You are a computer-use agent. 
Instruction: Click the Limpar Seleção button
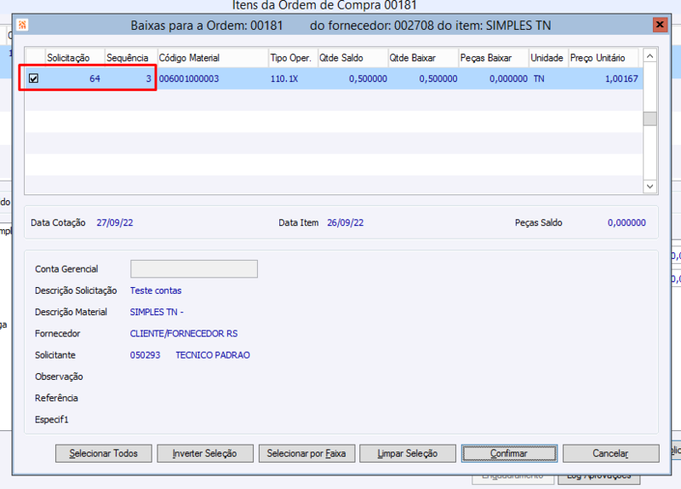tap(408, 453)
